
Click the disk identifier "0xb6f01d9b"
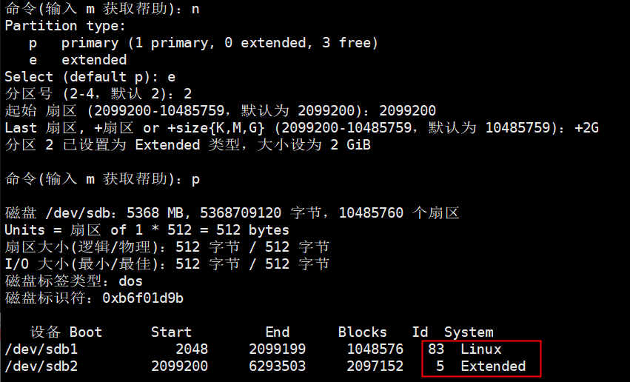pyautogui.click(x=143, y=298)
